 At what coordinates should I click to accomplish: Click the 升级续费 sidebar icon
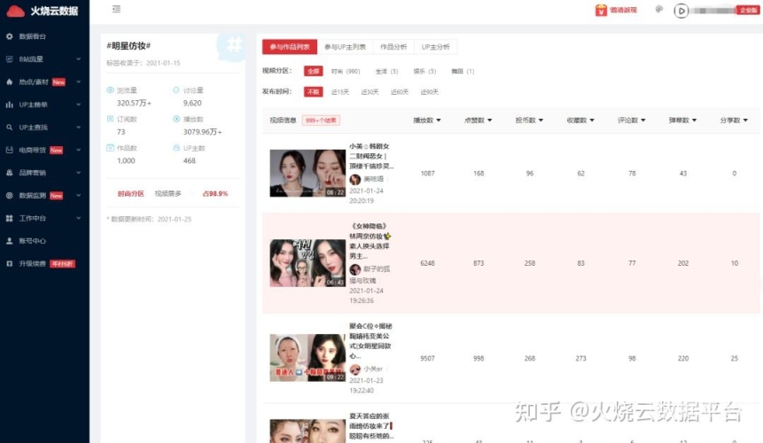coord(9,263)
